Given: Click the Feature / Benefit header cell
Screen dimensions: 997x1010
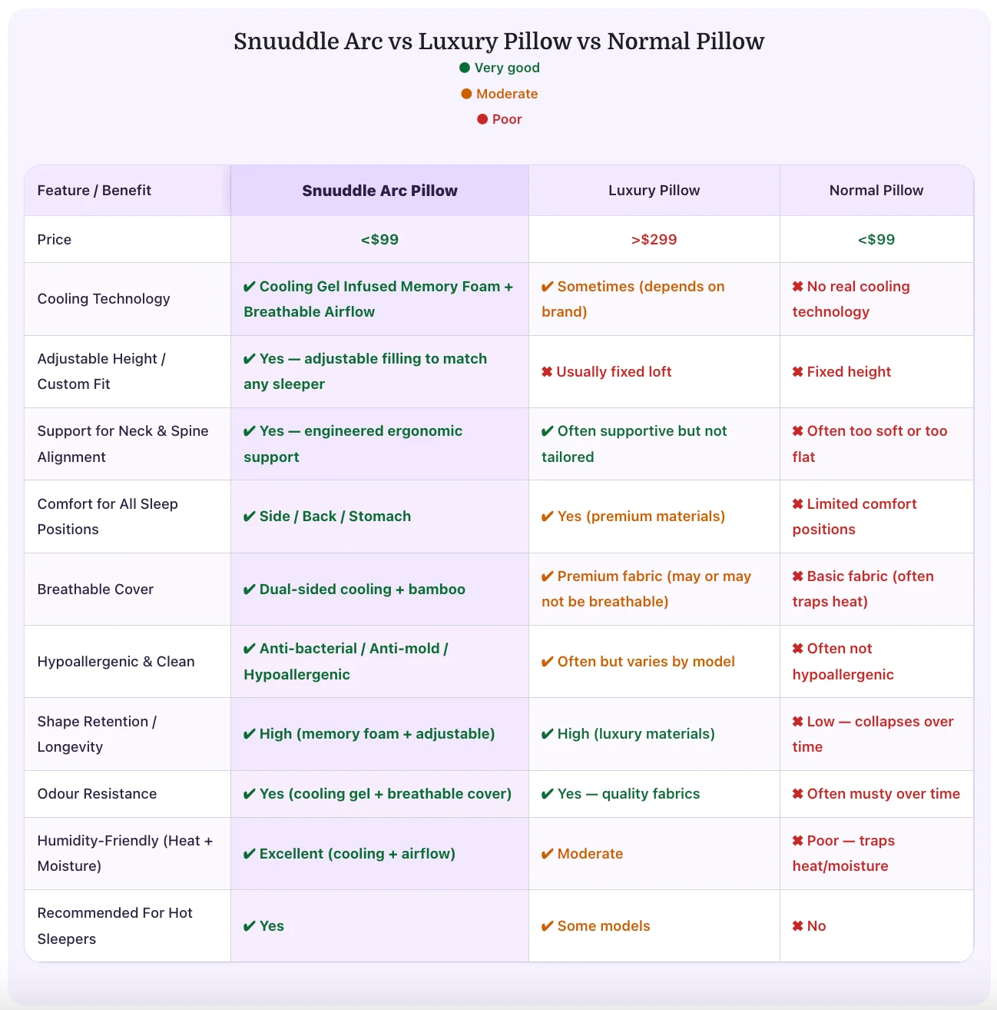Looking at the screenshot, I should point(94,191).
